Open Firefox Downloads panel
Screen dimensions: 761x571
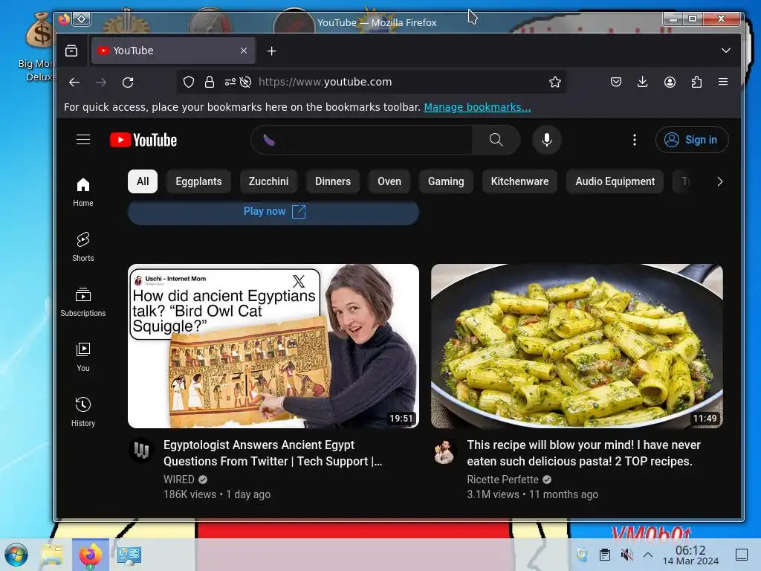[643, 82]
